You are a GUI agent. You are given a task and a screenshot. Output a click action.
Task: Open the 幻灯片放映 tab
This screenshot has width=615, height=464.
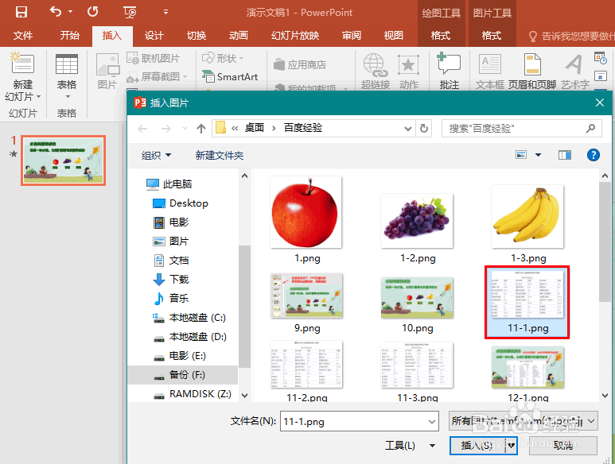coord(295,36)
